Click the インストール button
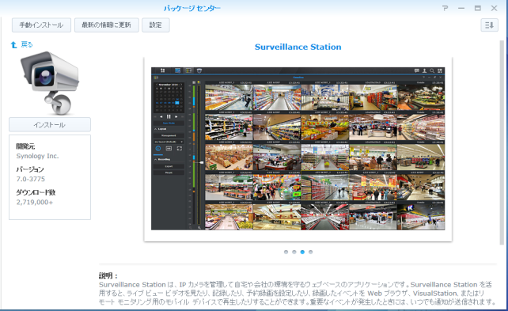Screen dimensions: 508x311 click(50, 125)
